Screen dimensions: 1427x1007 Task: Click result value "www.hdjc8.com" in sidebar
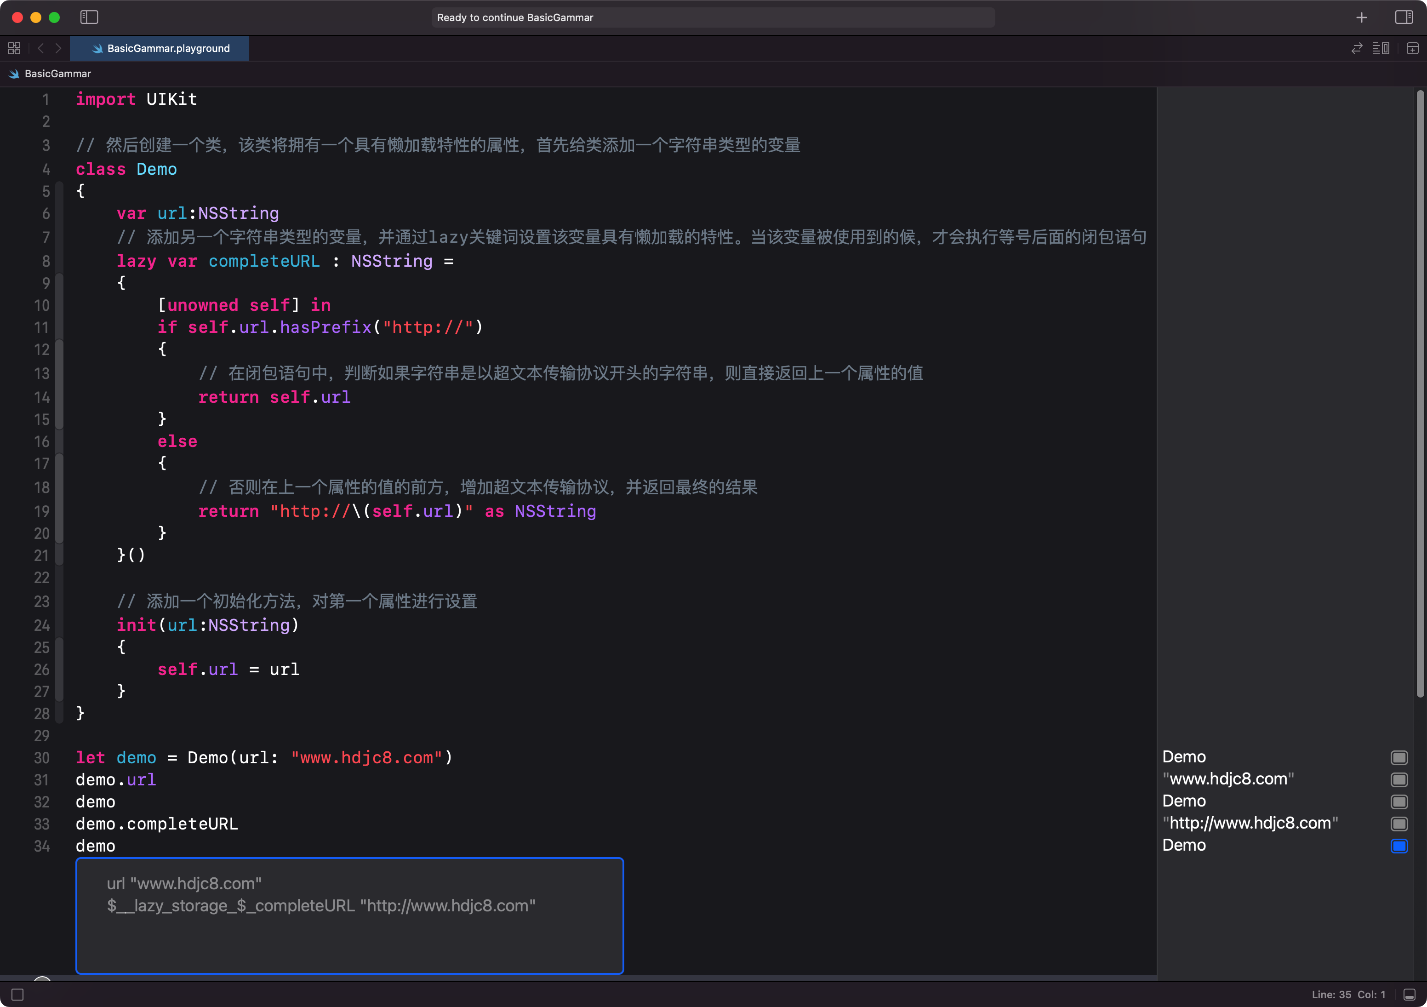coord(1228,779)
